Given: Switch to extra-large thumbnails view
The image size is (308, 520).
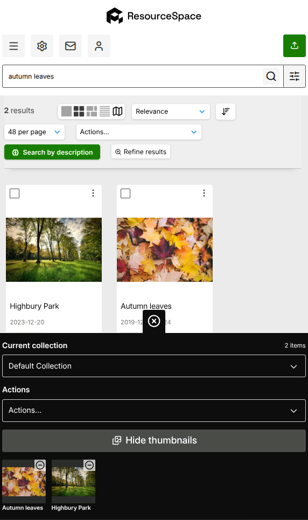Looking at the screenshot, I should tap(66, 112).
